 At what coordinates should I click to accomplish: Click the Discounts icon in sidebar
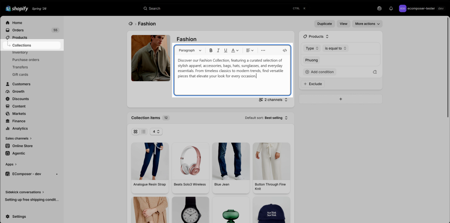8,99
